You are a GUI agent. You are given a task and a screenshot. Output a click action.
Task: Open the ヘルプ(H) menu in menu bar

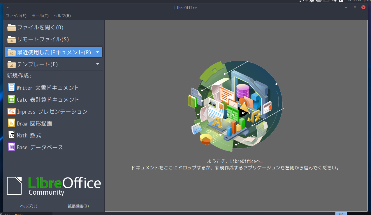tap(62, 16)
